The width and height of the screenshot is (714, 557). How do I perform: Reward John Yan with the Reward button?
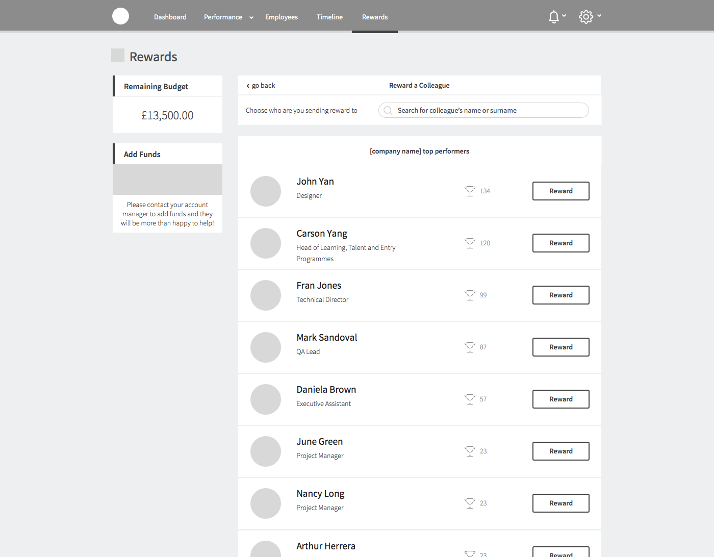click(x=561, y=191)
